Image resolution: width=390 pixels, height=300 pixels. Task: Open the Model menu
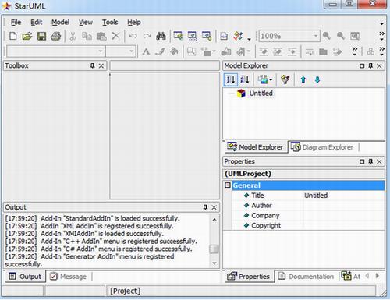coord(60,23)
